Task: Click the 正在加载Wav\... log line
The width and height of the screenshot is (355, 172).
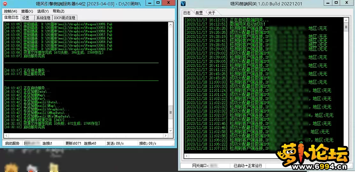Action: tap(27, 99)
